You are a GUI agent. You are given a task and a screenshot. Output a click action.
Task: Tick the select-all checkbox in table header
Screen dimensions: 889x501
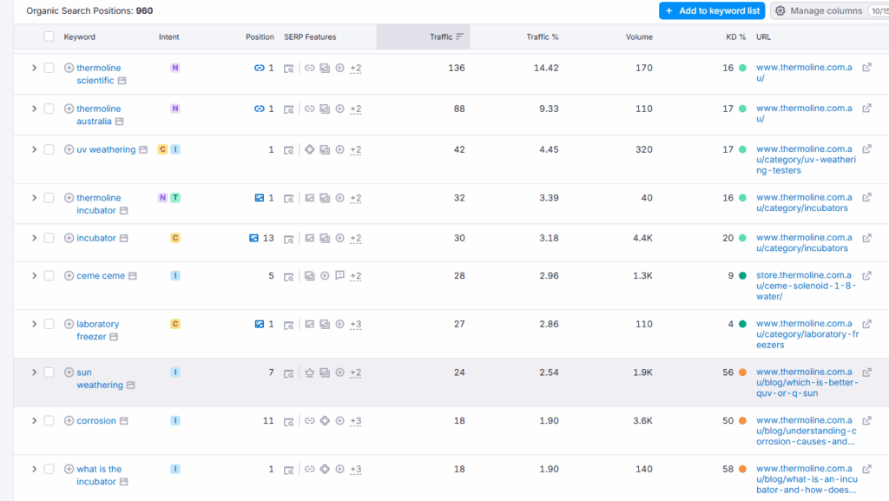click(x=49, y=37)
